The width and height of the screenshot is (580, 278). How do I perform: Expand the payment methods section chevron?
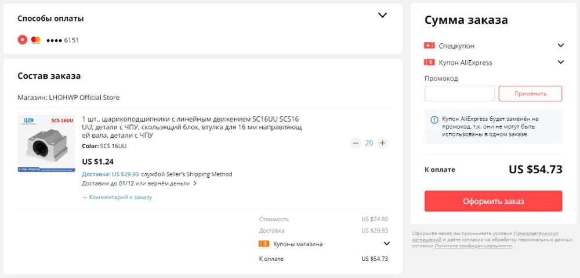[x=382, y=16]
